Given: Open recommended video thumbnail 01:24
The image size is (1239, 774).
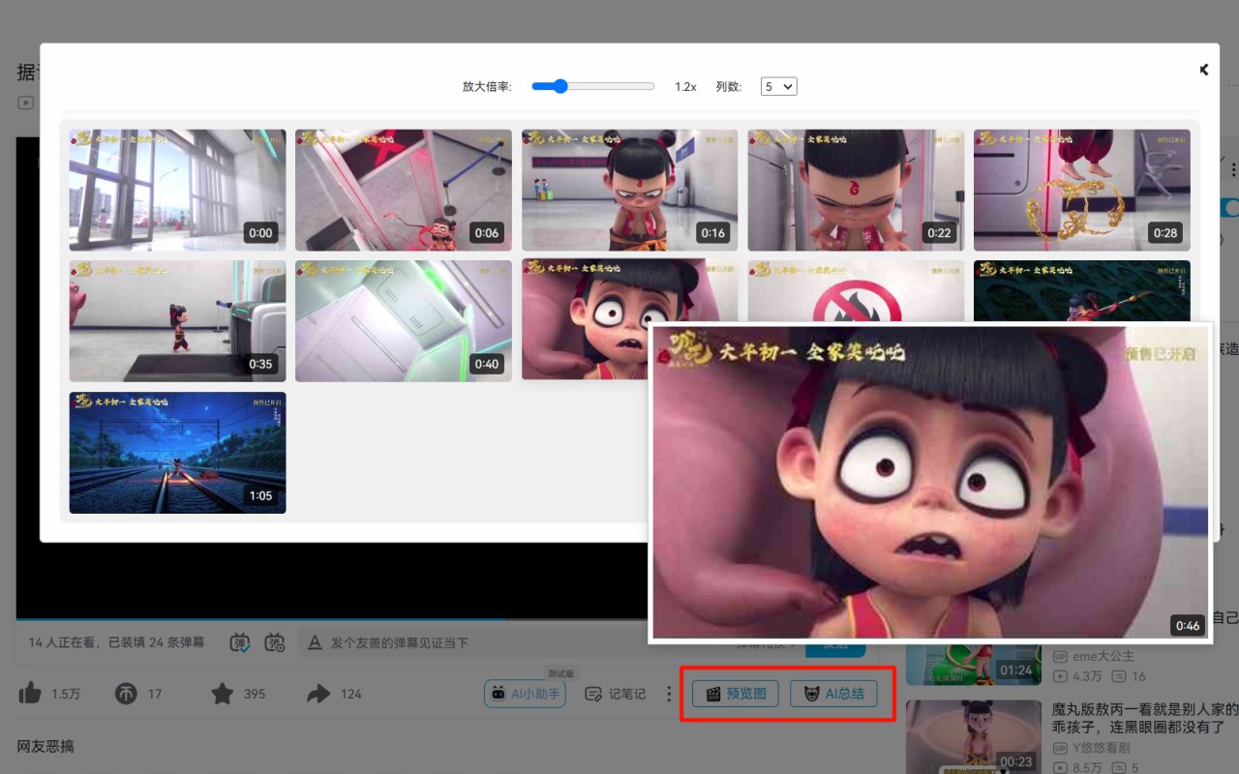Looking at the screenshot, I should (x=974, y=664).
